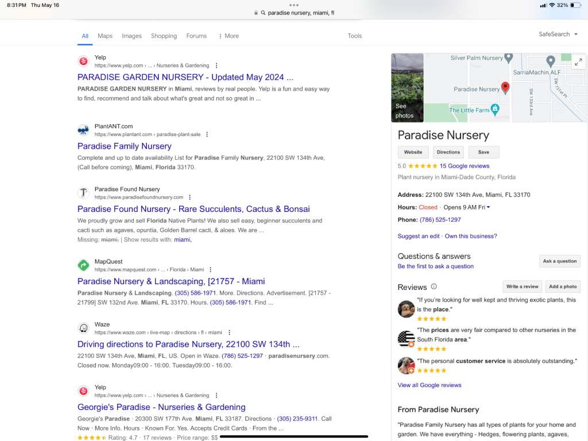Open options menu for Paradise Found Nursery

tap(190, 198)
